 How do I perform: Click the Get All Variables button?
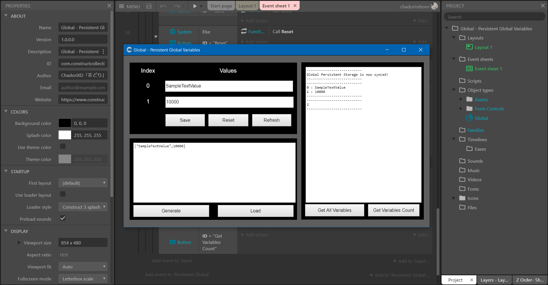[x=335, y=210]
